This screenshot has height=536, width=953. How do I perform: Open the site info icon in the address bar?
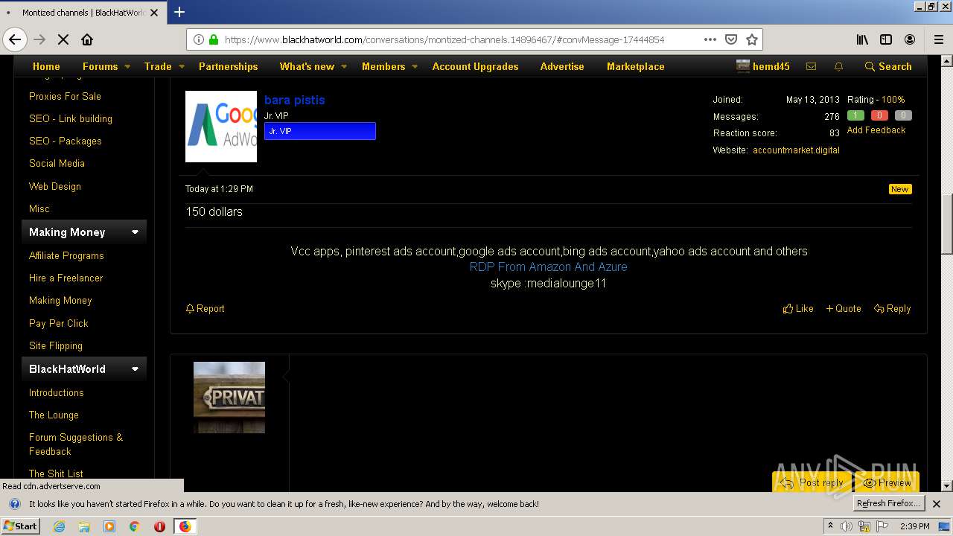pos(198,39)
